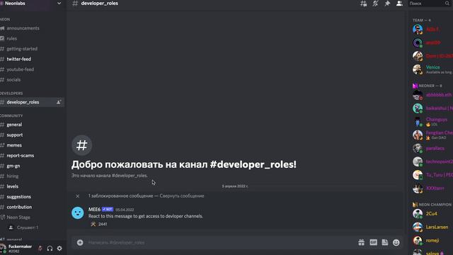Toggle headphones deafen in user panel
The height and width of the screenshot is (255, 453).
pos(50,249)
